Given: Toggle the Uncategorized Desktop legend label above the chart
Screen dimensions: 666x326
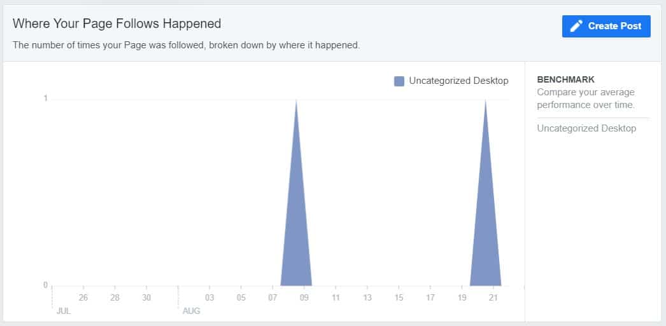Looking at the screenshot, I should click(x=458, y=81).
